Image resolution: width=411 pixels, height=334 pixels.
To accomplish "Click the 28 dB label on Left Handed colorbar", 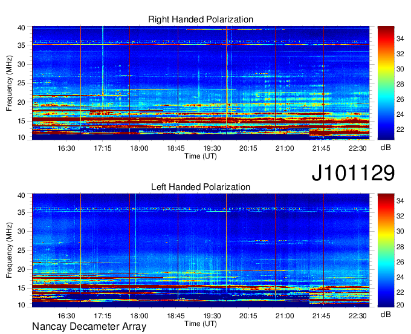I will click(400, 247).
